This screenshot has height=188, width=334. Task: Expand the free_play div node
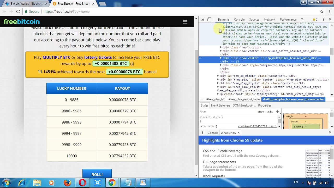point(218,80)
